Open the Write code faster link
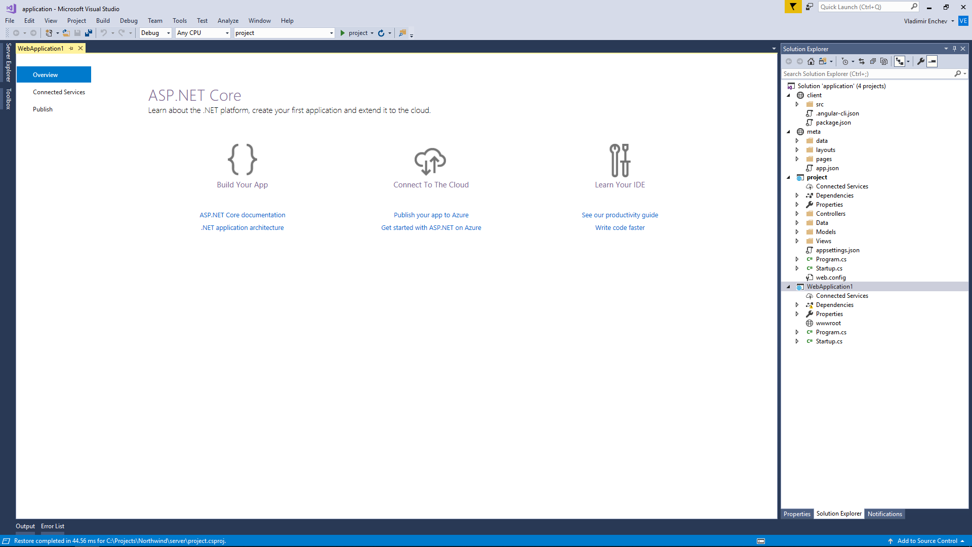This screenshot has height=547, width=972. (x=620, y=228)
